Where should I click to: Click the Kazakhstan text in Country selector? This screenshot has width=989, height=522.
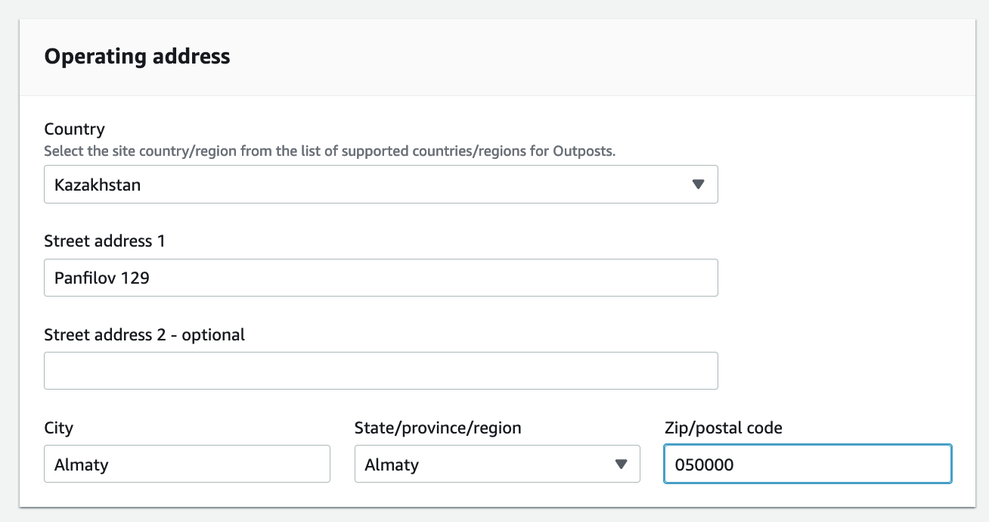(98, 185)
